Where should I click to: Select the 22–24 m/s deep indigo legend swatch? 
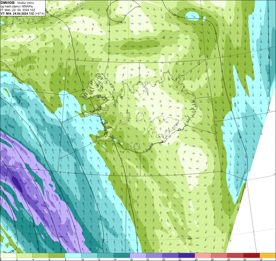pos(187,255)
